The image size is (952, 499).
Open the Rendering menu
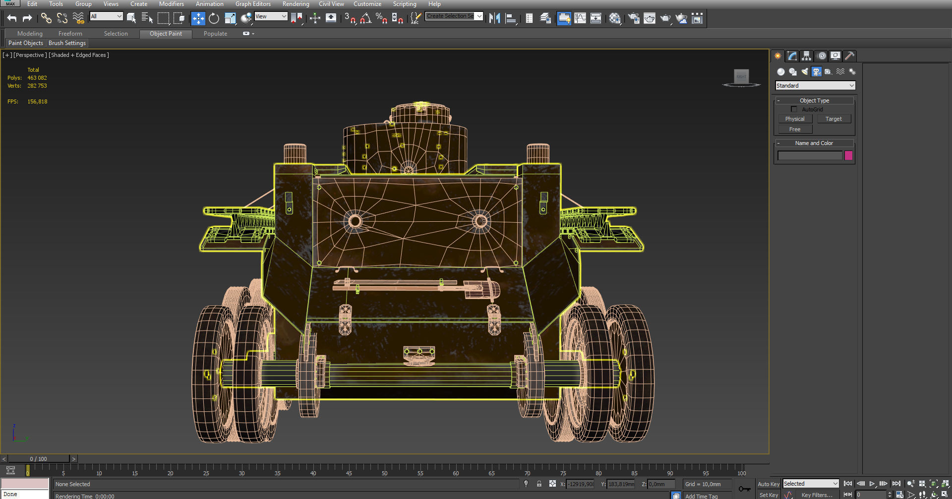(296, 4)
